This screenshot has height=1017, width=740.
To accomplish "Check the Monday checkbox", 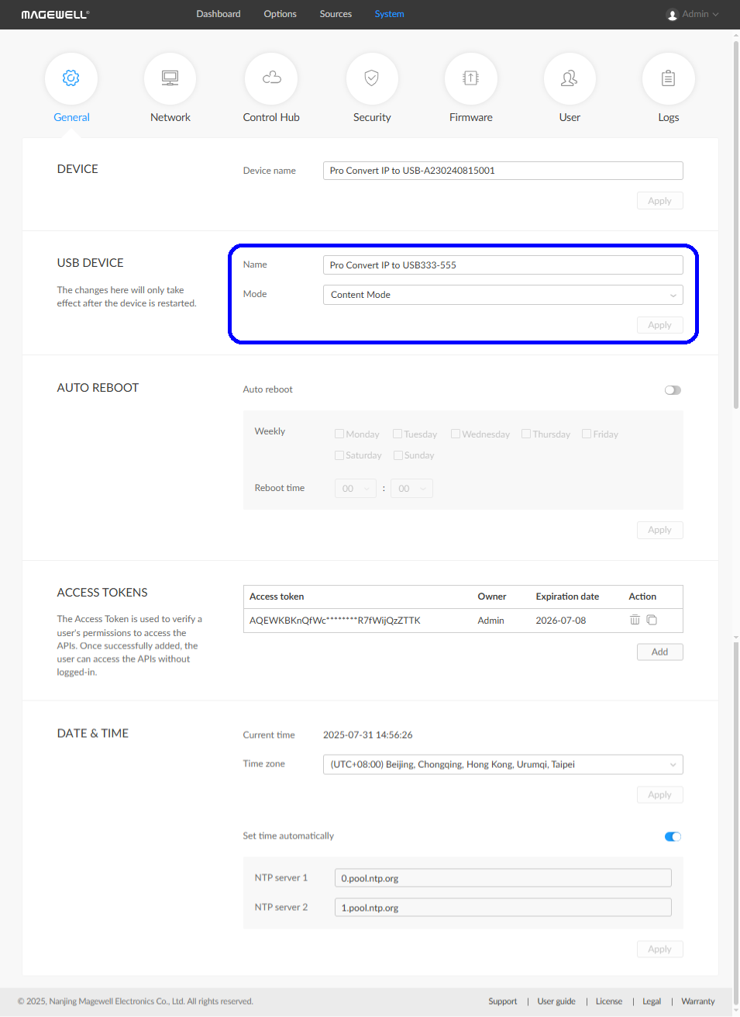I will (339, 434).
